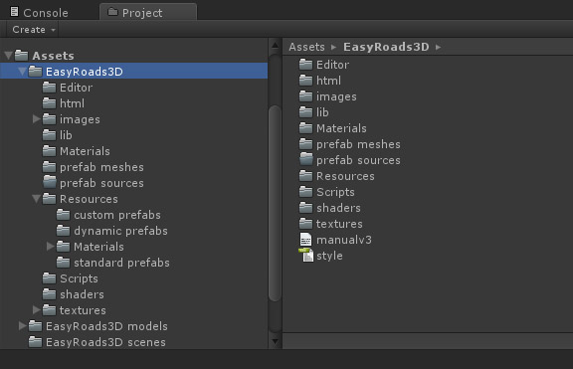This screenshot has height=369, width=573.
Task: Click prefab meshes folder icon in right pane
Action: [x=305, y=144]
